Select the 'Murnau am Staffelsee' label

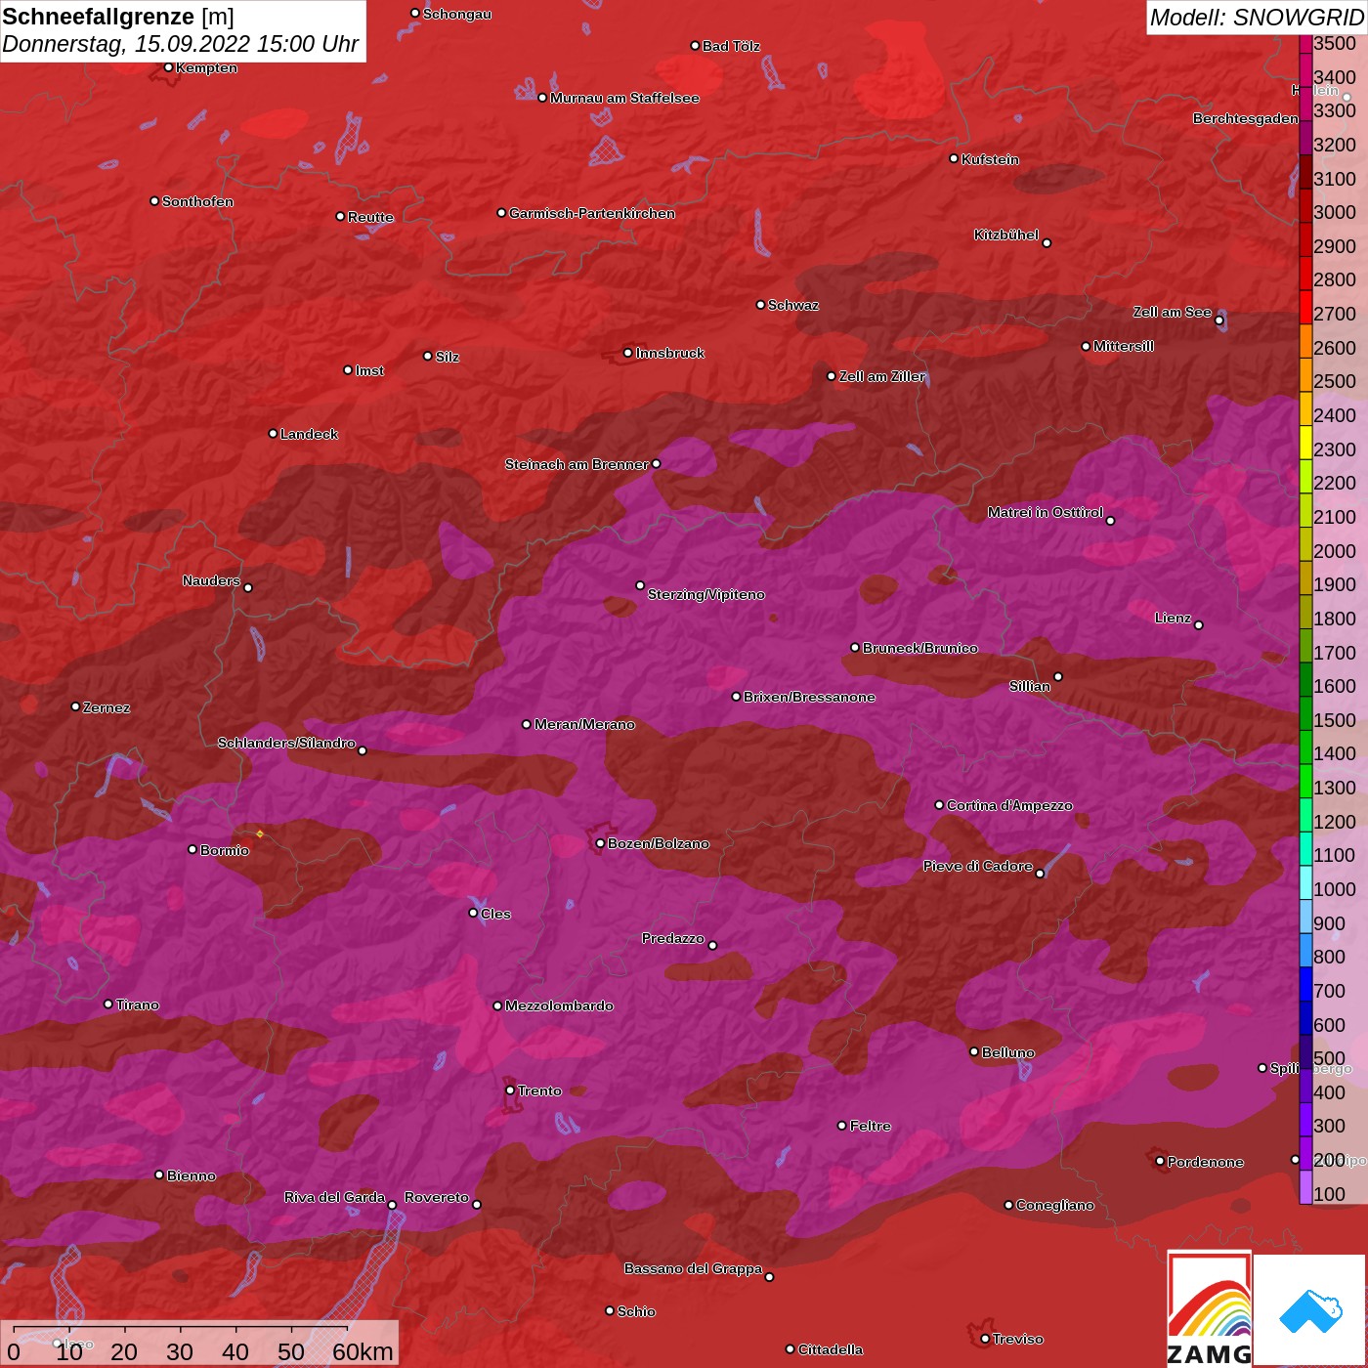point(625,98)
